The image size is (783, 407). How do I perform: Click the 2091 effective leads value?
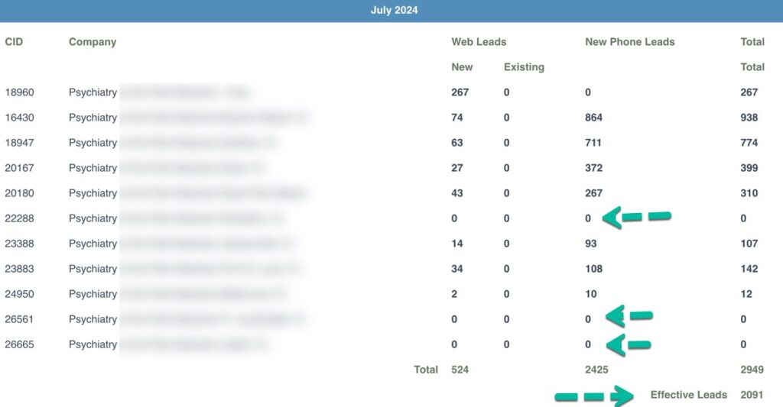[751, 395]
